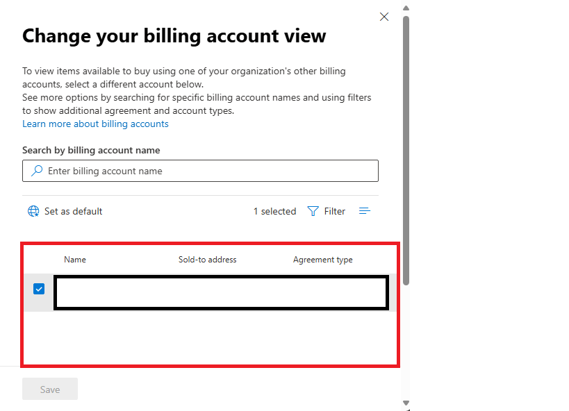The width and height of the screenshot is (569, 411).
Task: Click 'Set as default'
Action: coord(73,211)
